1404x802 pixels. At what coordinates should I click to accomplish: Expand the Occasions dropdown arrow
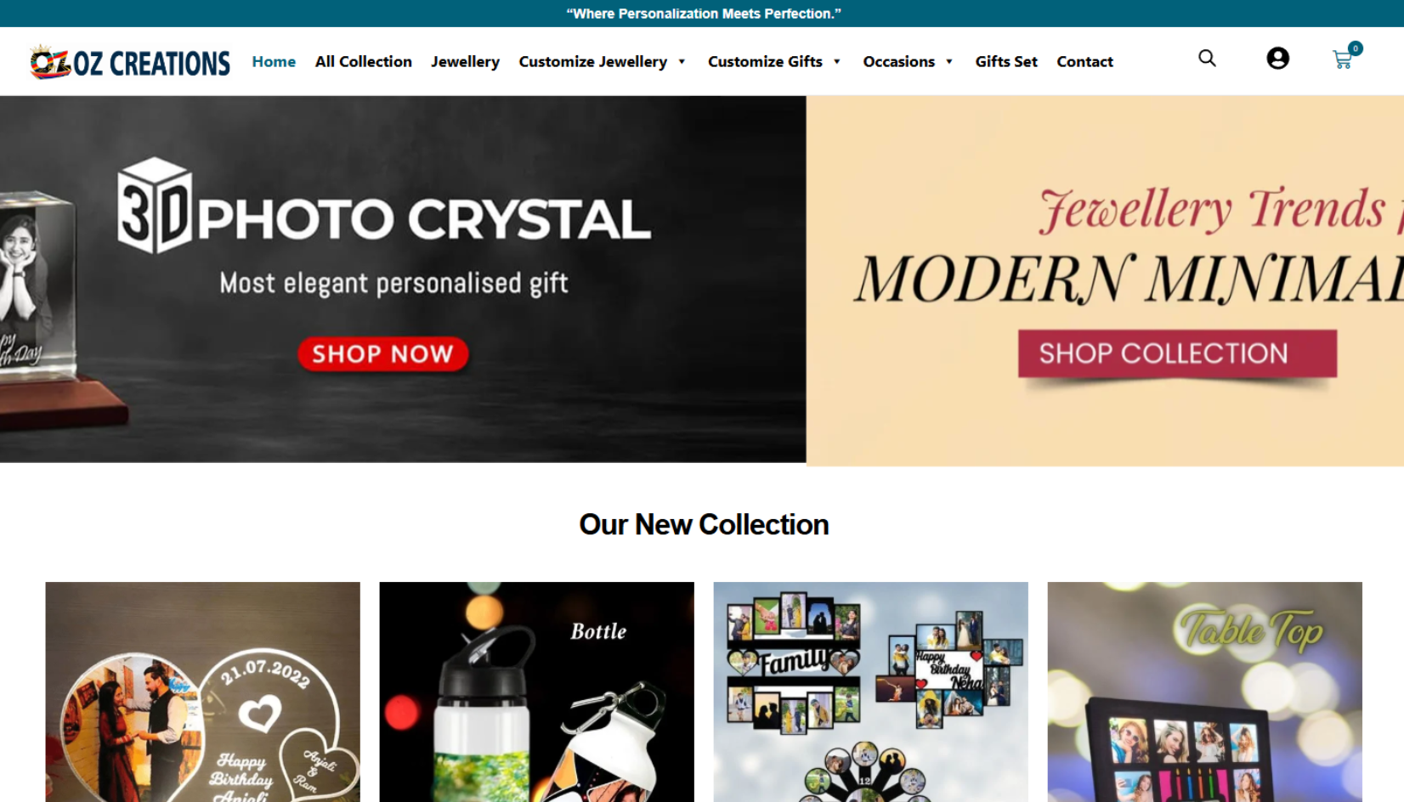pos(948,62)
